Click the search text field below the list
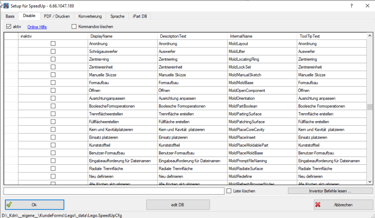Viewport: 375px width, 218px height. [114, 191]
